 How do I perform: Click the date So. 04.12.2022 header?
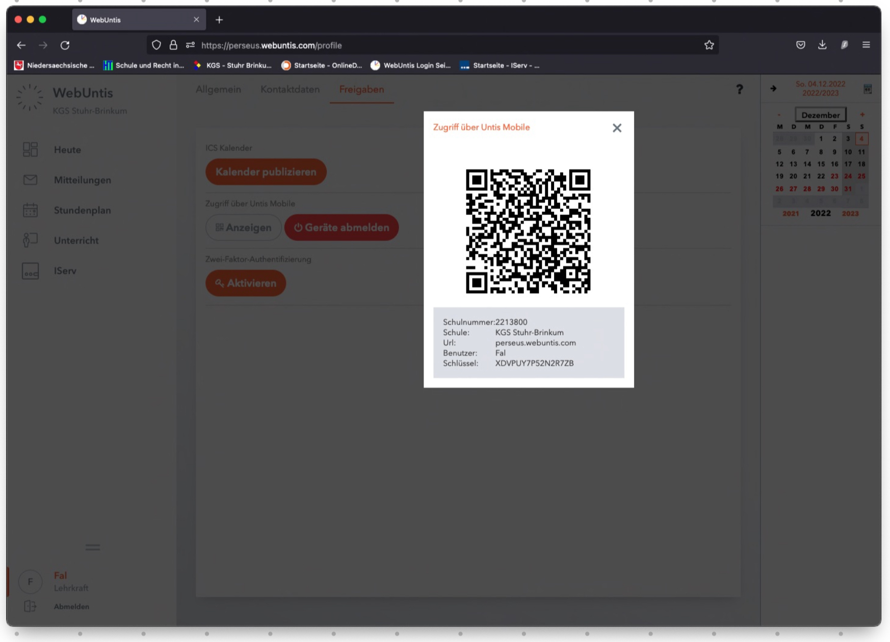tap(820, 84)
